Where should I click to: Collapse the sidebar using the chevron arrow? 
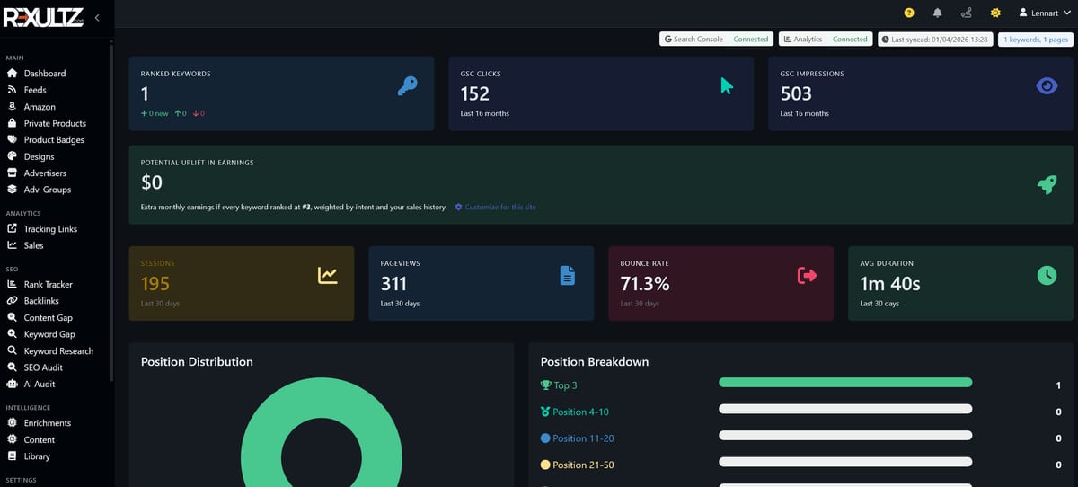(x=97, y=18)
